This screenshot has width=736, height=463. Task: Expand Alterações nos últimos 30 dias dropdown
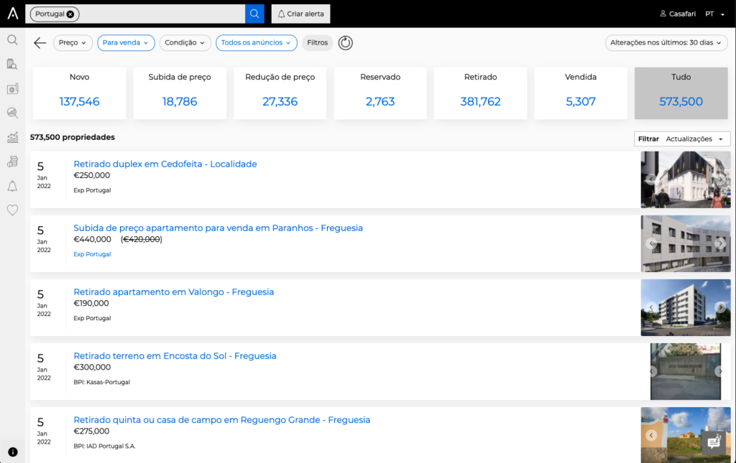[666, 42]
